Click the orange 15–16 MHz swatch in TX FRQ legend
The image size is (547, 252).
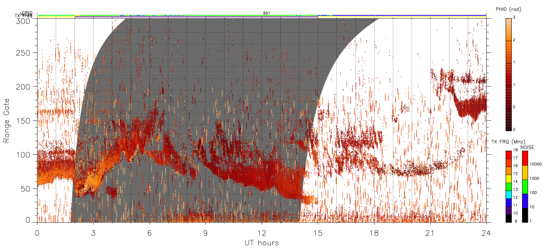[509, 171]
